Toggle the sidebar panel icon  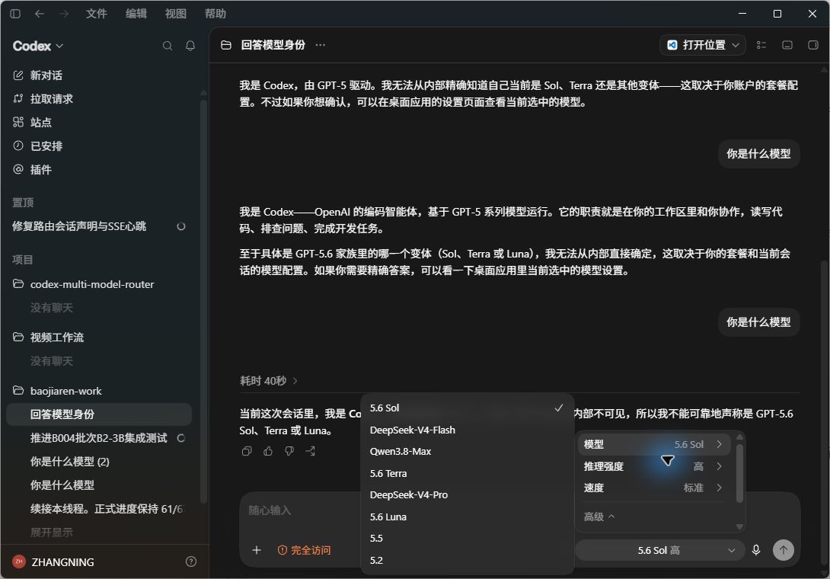(x=15, y=14)
